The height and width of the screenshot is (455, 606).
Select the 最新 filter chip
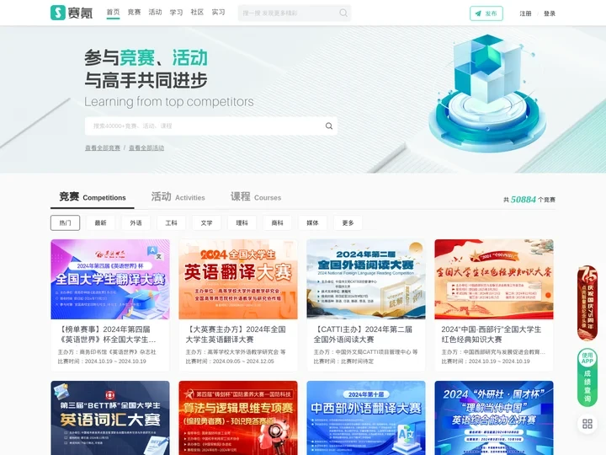(100, 222)
